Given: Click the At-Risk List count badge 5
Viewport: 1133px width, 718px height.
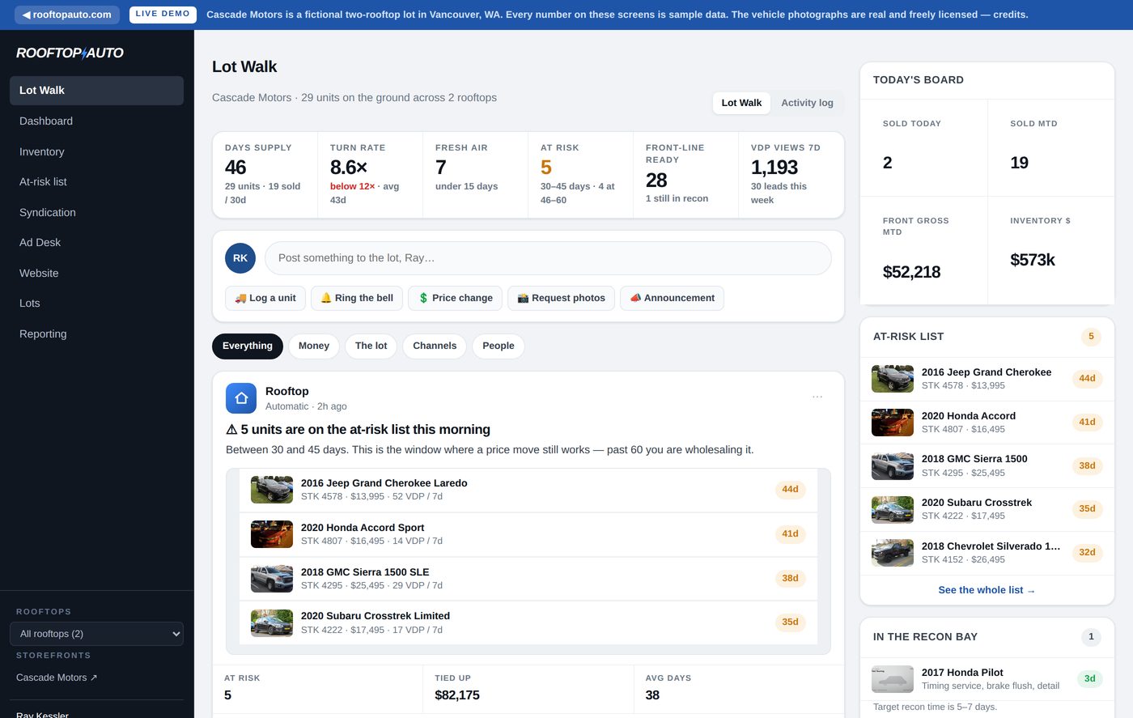Looking at the screenshot, I should 1091,337.
